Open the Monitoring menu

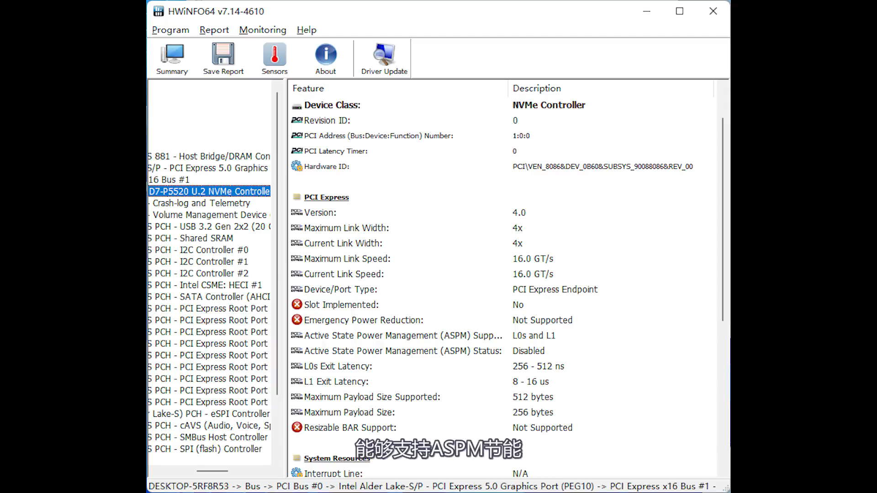[x=263, y=30]
